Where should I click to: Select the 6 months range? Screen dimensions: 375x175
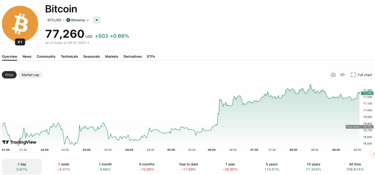147,167
